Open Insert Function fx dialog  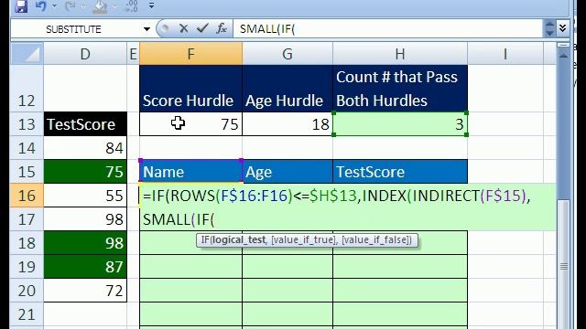pos(222,28)
